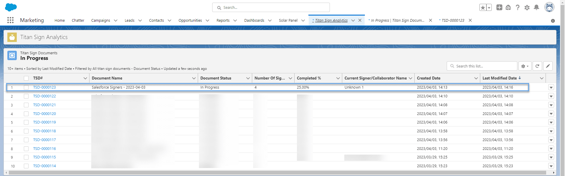
Task: Select checkbox for row TSD-0000119
Action: 26,122
